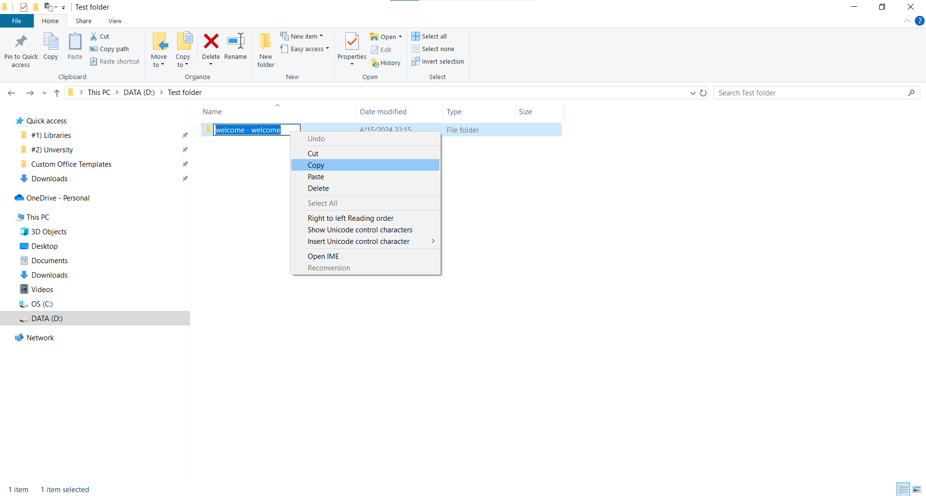Click Copy path in Clipboard group
Image resolution: width=926 pixels, height=496 pixels.
[109, 49]
